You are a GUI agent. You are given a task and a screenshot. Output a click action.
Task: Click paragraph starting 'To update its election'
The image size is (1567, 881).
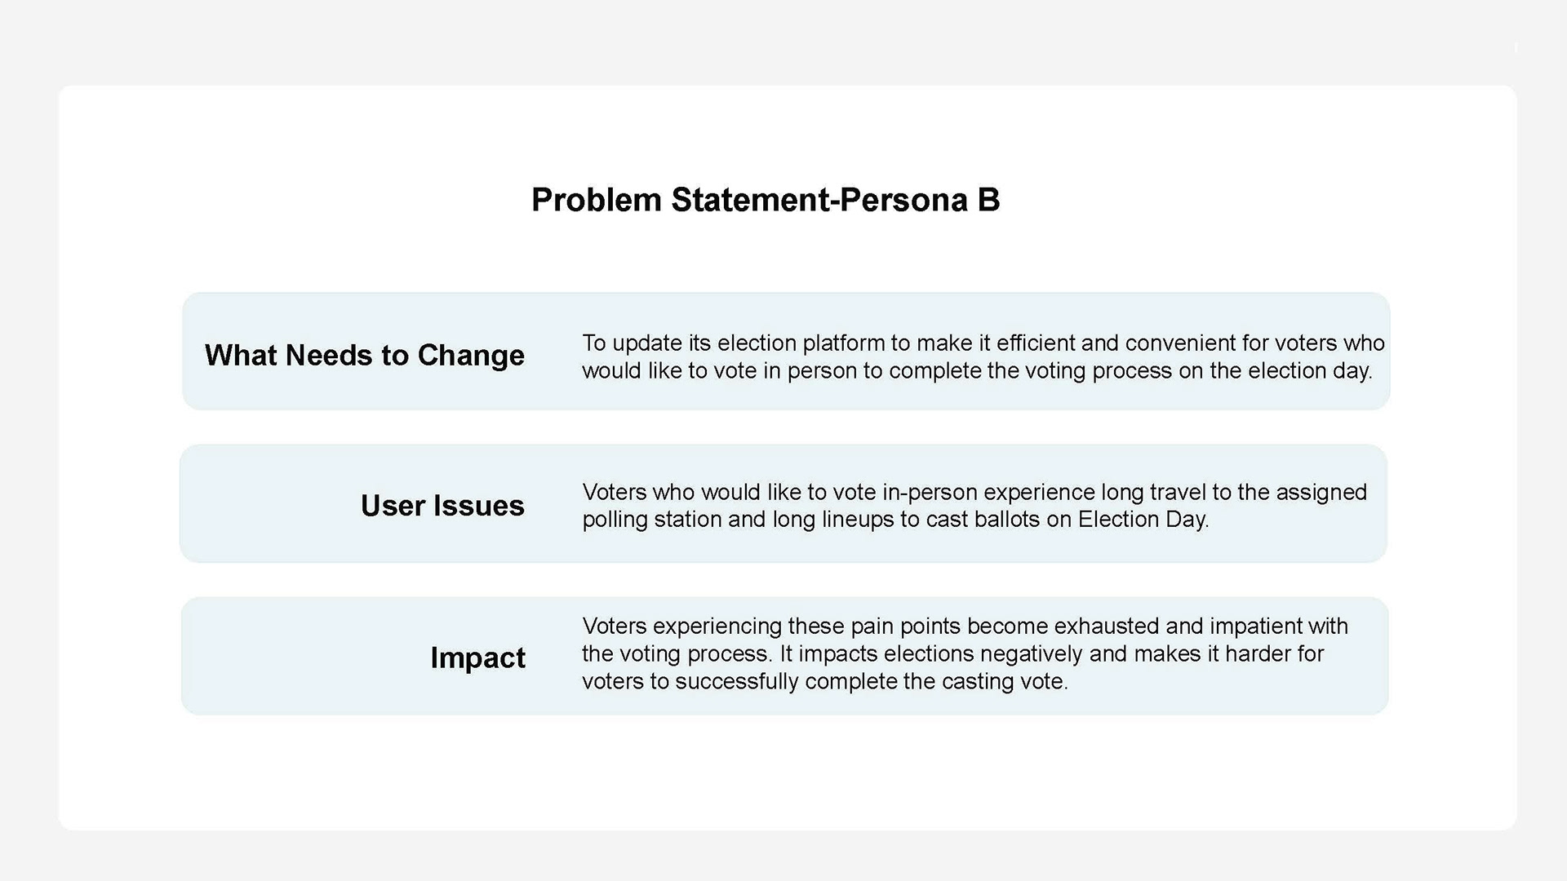[x=983, y=356]
